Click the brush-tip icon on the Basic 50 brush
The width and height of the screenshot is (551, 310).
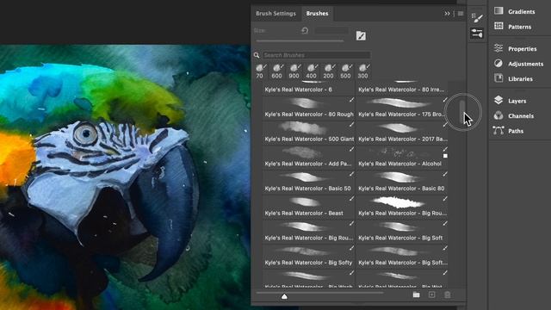351,174
